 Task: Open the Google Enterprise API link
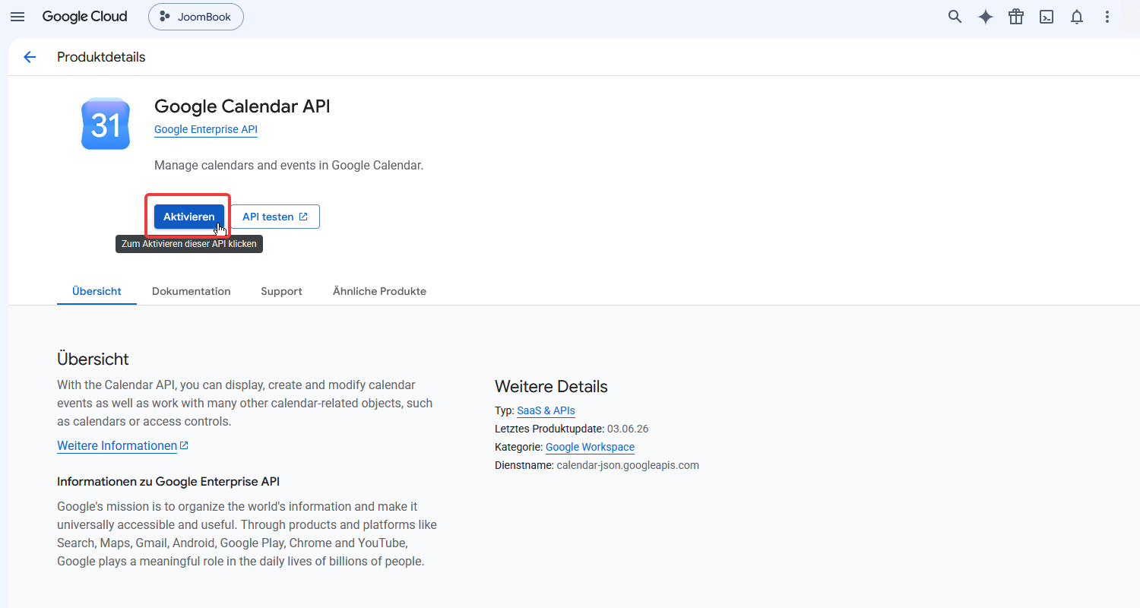tap(206, 129)
